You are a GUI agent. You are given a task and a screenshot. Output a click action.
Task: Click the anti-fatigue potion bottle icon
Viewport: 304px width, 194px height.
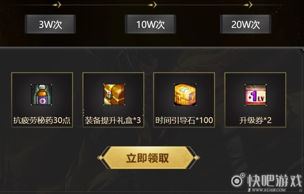[41, 95]
